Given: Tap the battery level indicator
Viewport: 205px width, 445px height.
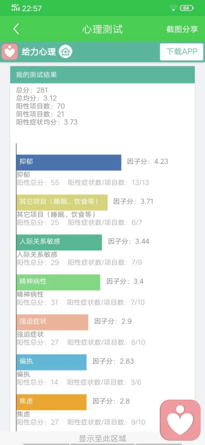Looking at the screenshot, I should (187, 8).
